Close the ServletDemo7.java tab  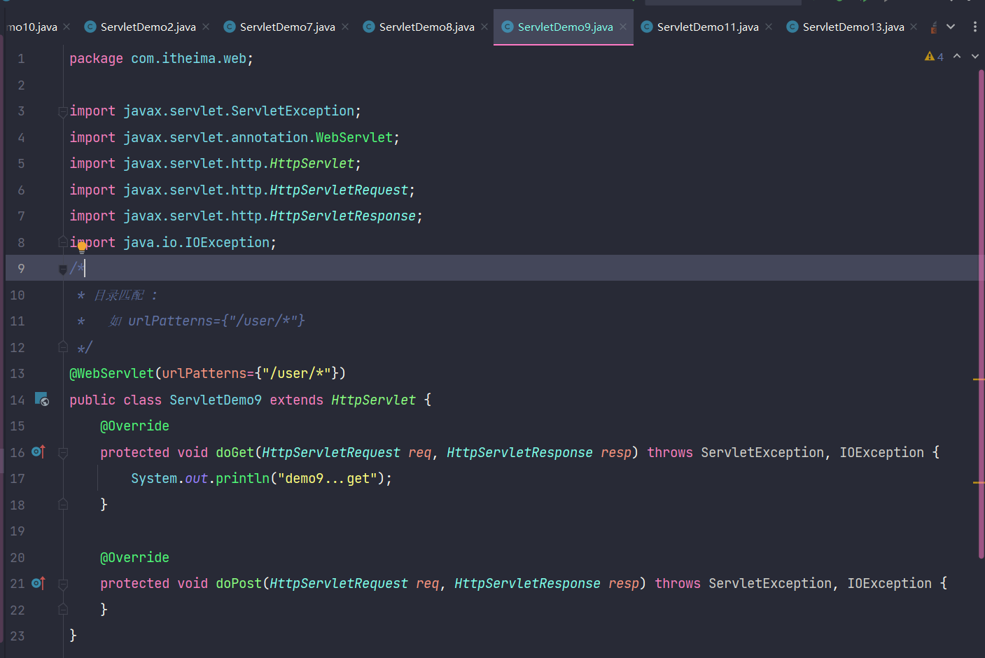(x=345, y=27)
